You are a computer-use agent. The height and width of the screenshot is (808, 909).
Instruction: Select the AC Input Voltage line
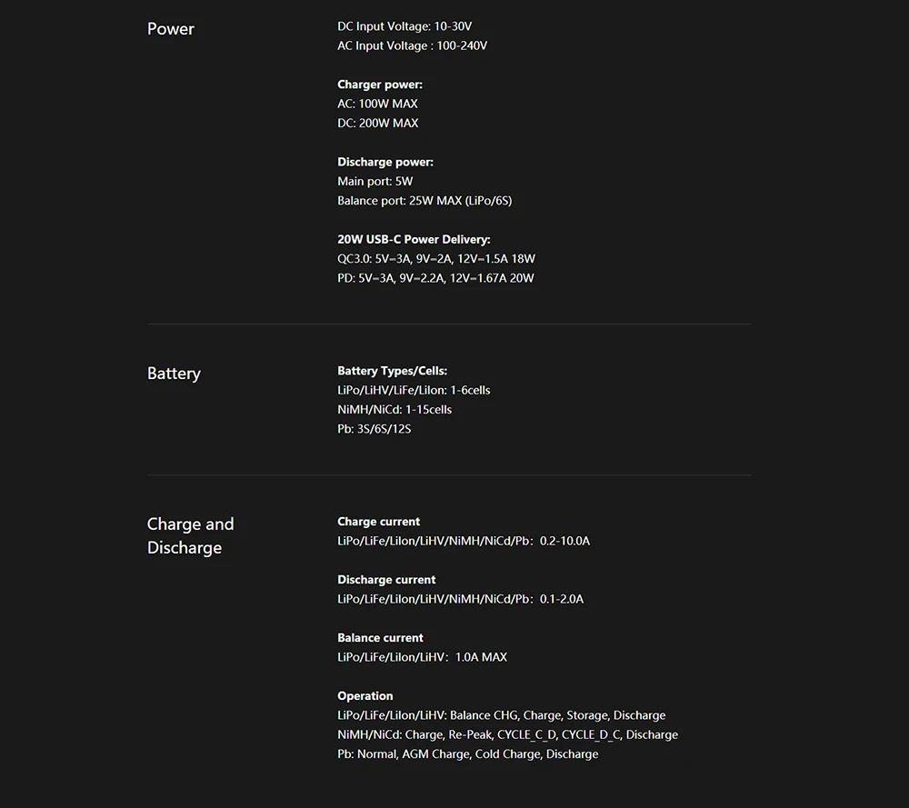tap(412, 45)
